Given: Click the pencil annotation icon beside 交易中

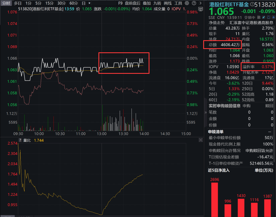Looking at the screenshot, I should 264,17.
